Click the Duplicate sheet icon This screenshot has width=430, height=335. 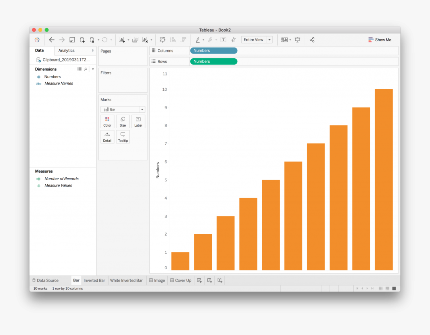(x=135, y=40)
